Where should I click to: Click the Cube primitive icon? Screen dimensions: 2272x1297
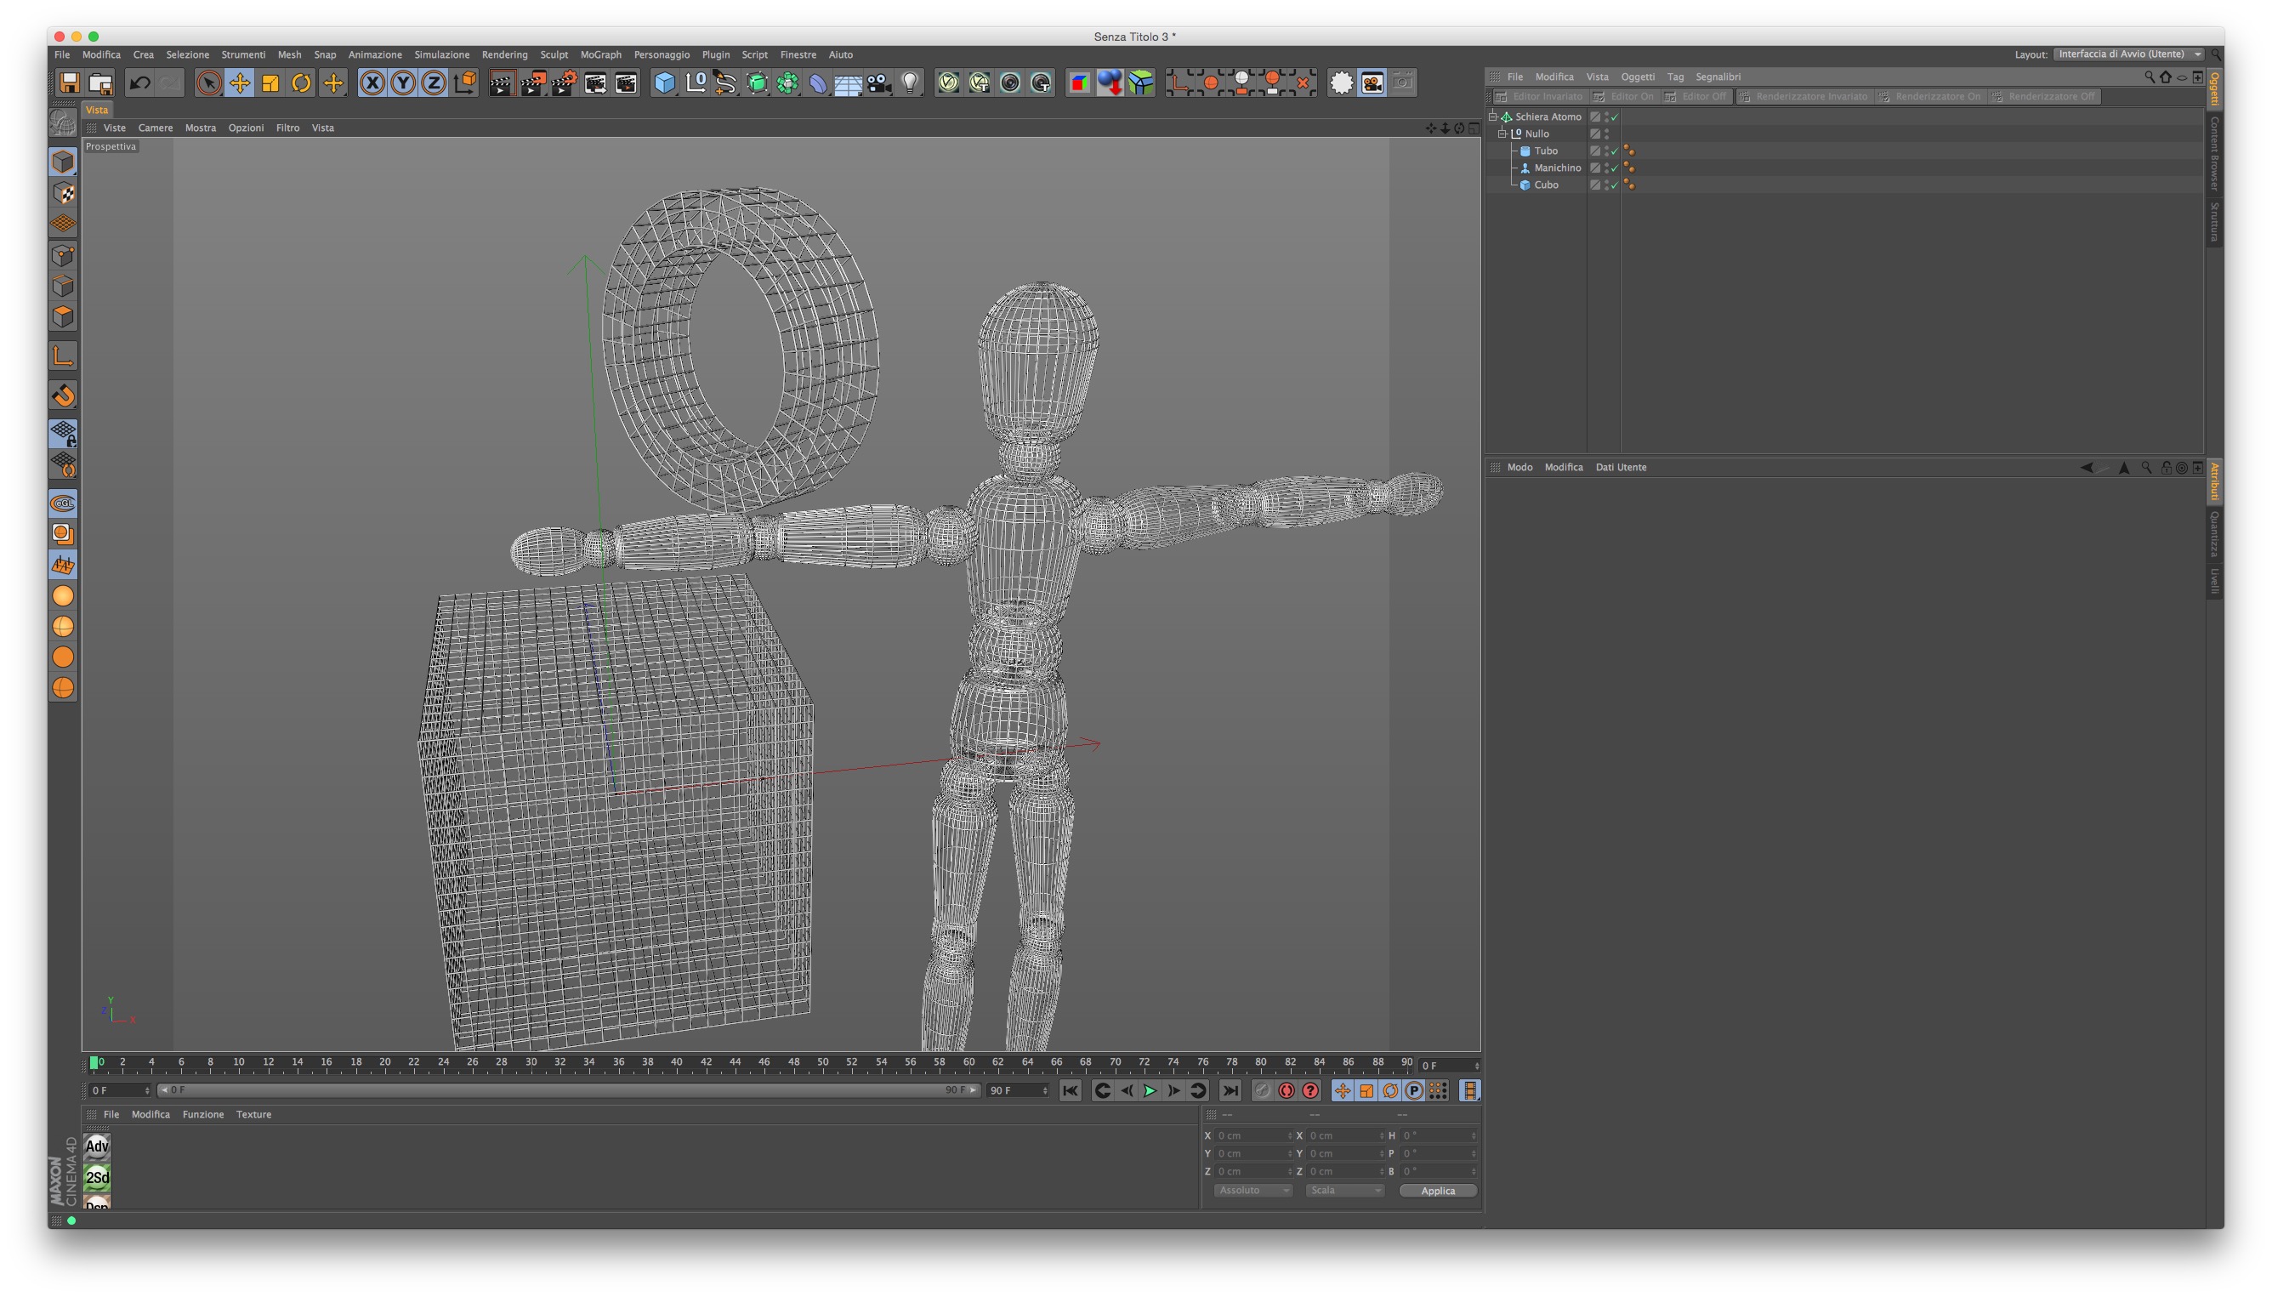coord(664,83)
